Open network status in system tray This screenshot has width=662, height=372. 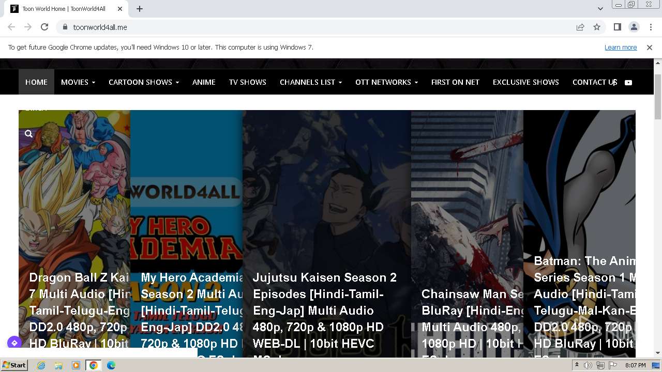(x=600, y=365)
